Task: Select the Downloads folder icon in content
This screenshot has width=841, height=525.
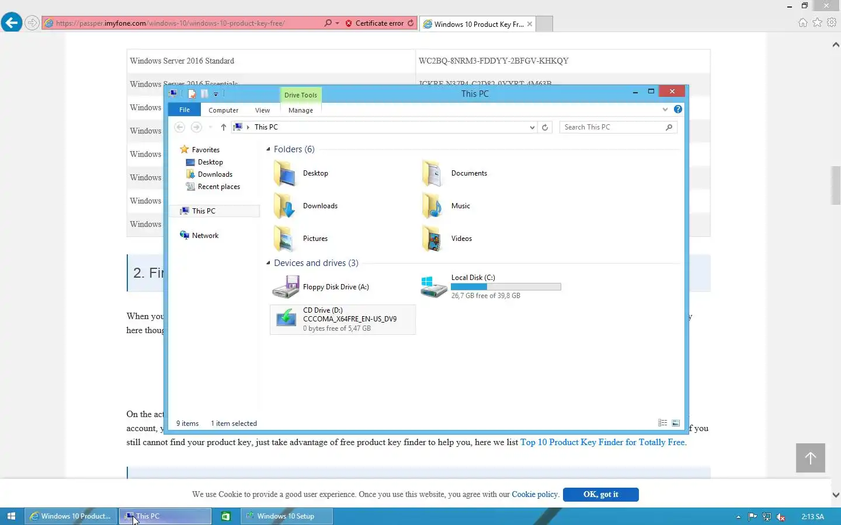Action: coord(285,206)
